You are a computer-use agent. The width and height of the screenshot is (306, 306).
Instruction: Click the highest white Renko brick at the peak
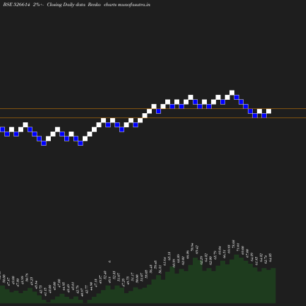coord(232,92)
